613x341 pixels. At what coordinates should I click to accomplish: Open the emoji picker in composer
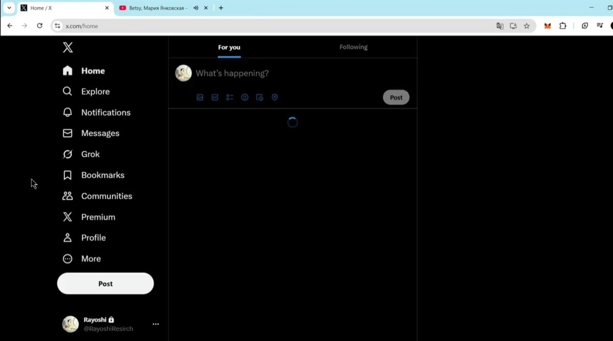coord(245,98)
